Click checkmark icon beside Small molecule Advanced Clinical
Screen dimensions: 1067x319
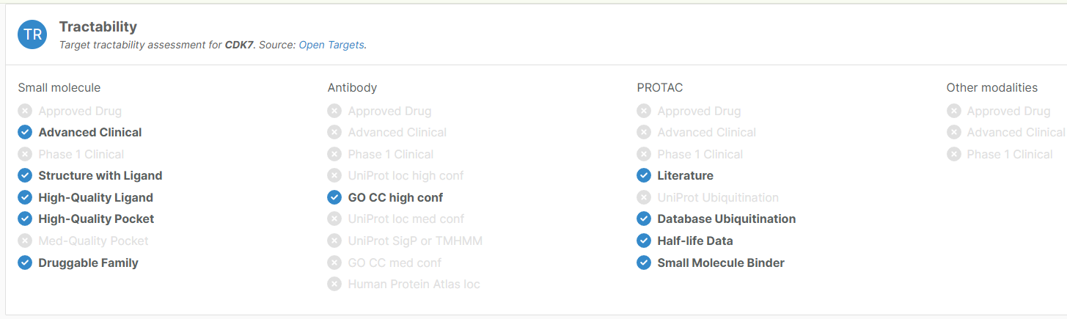point(25,132)
